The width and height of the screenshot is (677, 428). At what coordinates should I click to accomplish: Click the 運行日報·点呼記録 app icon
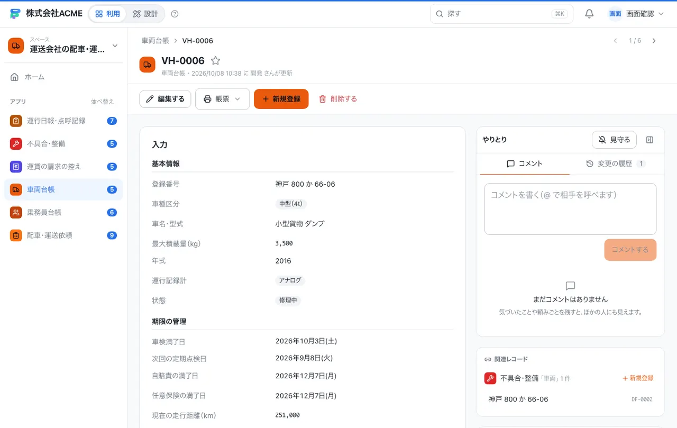click(16, 121)
